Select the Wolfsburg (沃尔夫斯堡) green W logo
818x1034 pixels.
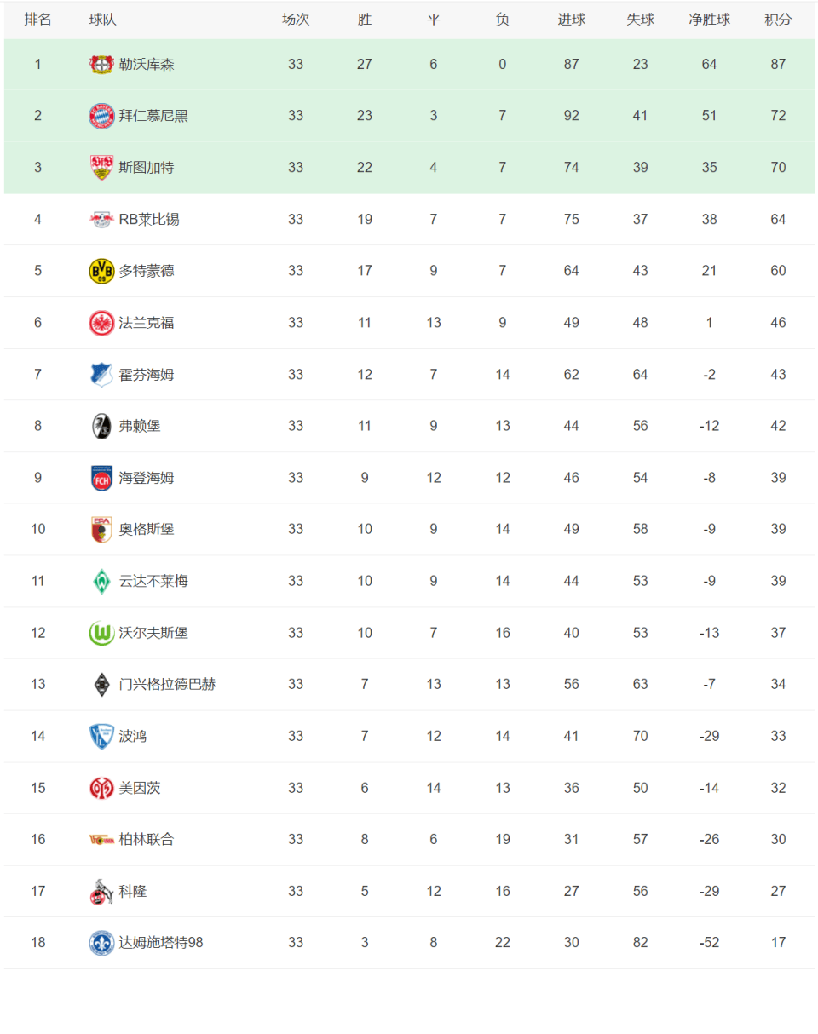click(101, 633)
